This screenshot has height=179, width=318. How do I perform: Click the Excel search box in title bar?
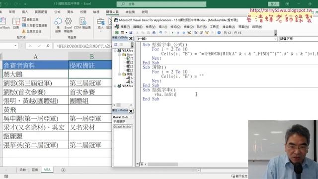(x=161, y=4)
